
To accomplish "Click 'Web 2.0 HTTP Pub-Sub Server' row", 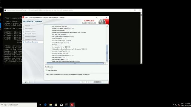I will coord(62,55).
